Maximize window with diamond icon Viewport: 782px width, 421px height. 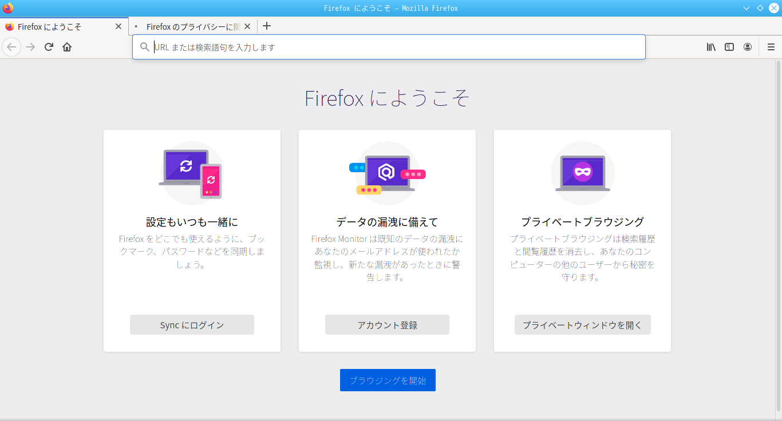pos(760,8)
